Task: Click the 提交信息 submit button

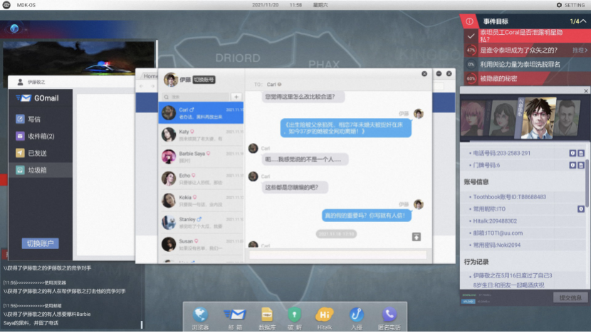Action: point(570,297)
